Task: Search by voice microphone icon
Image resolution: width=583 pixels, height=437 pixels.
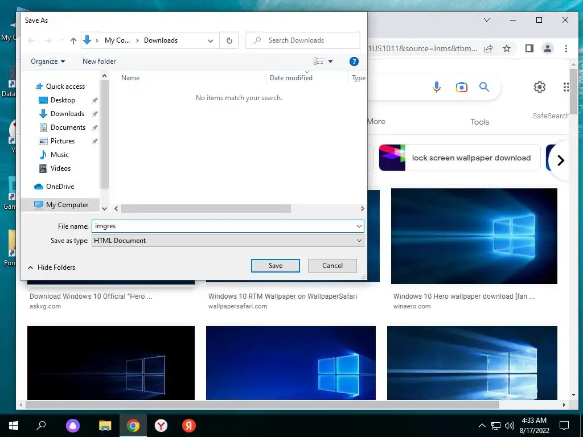Action: (x=437, y=87)
